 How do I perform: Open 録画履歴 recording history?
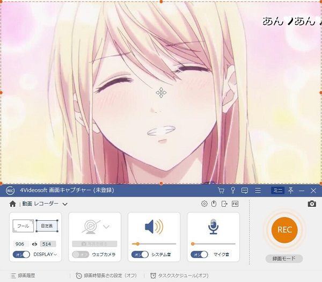pyautogui.click(x=23, y=276)
